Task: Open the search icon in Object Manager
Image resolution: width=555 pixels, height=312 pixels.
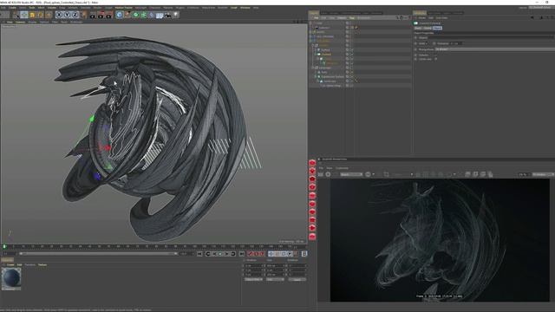Action: [x=397, y=17]
